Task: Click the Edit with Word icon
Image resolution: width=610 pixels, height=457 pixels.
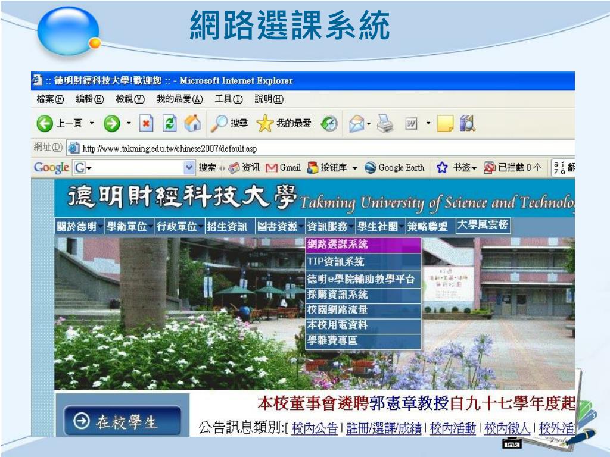Action: point(411,124)
